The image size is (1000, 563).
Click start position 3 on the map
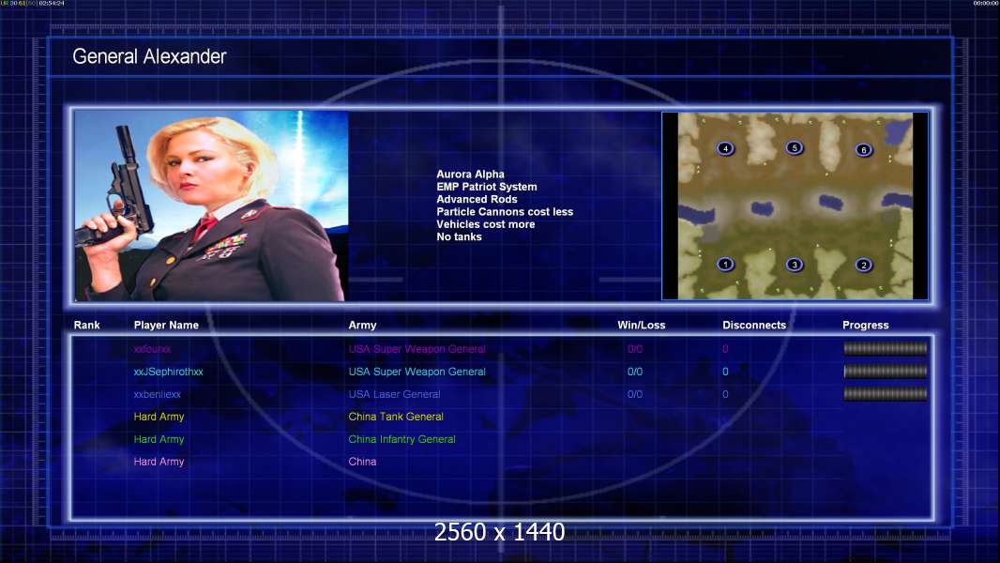(x=794, y=264)
